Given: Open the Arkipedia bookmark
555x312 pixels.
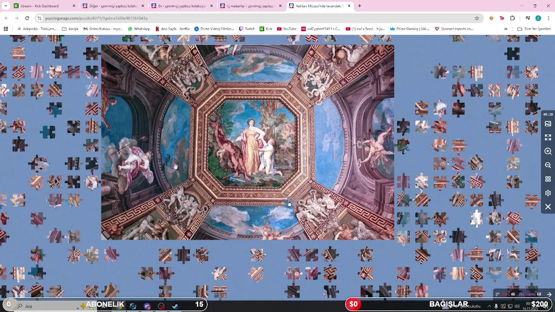Looking at the screenshot, I should pos(36,29).
